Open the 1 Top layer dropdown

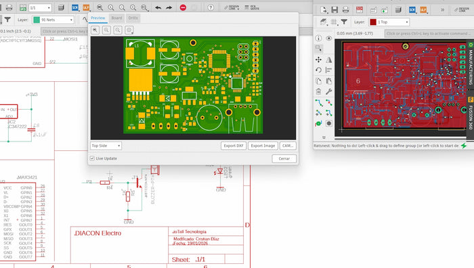coord(389,22)
